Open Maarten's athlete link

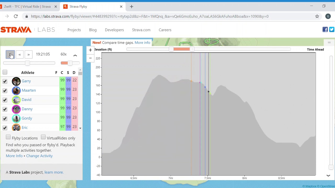click(x=29, y=90)
